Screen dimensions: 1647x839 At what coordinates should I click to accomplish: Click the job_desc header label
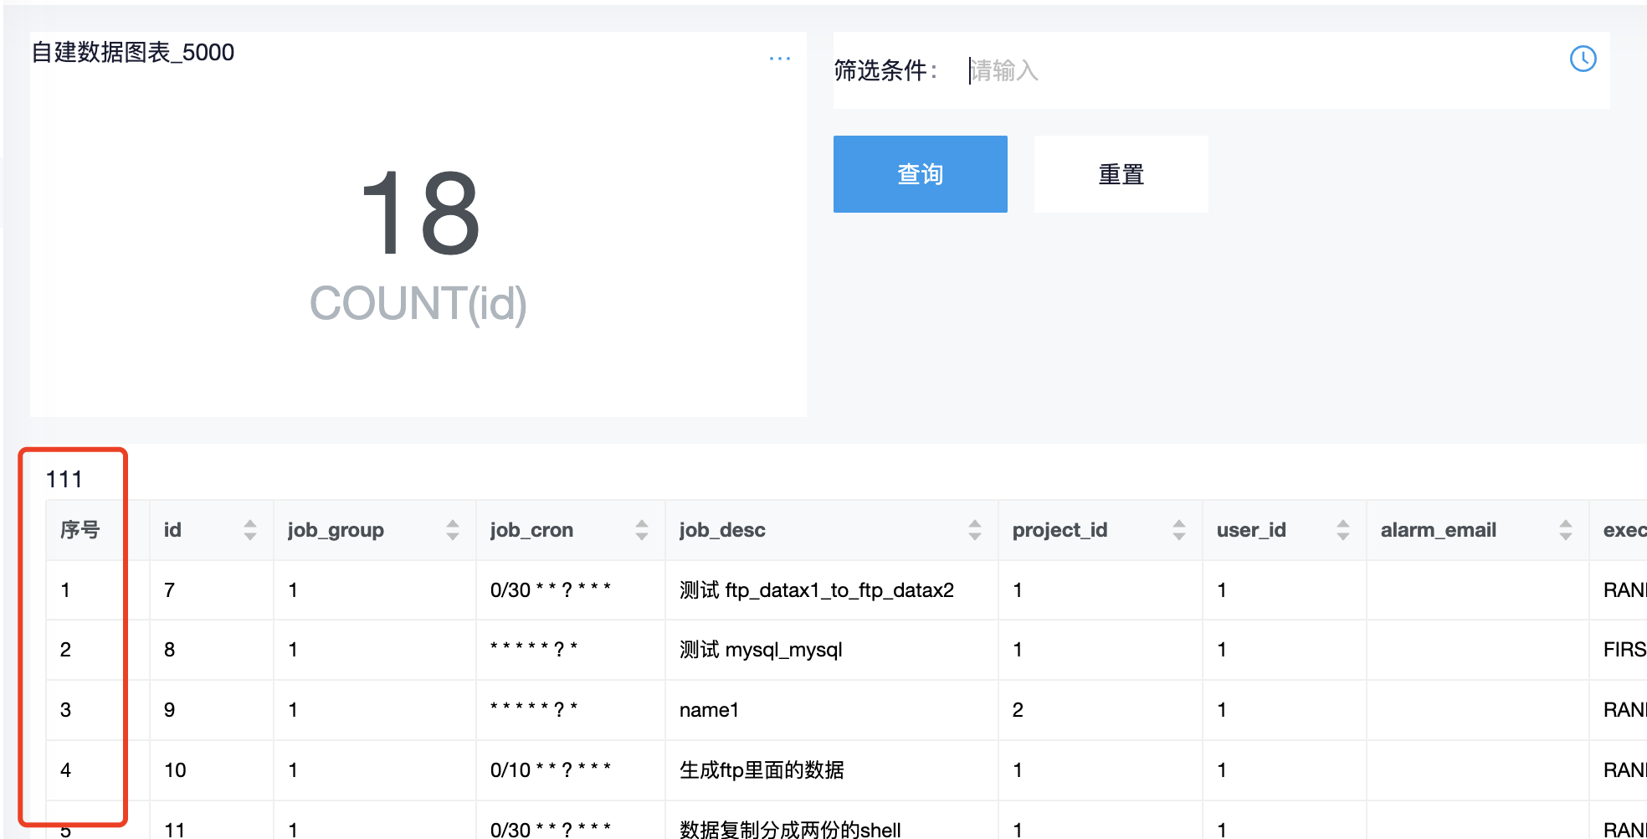point(722,530)
